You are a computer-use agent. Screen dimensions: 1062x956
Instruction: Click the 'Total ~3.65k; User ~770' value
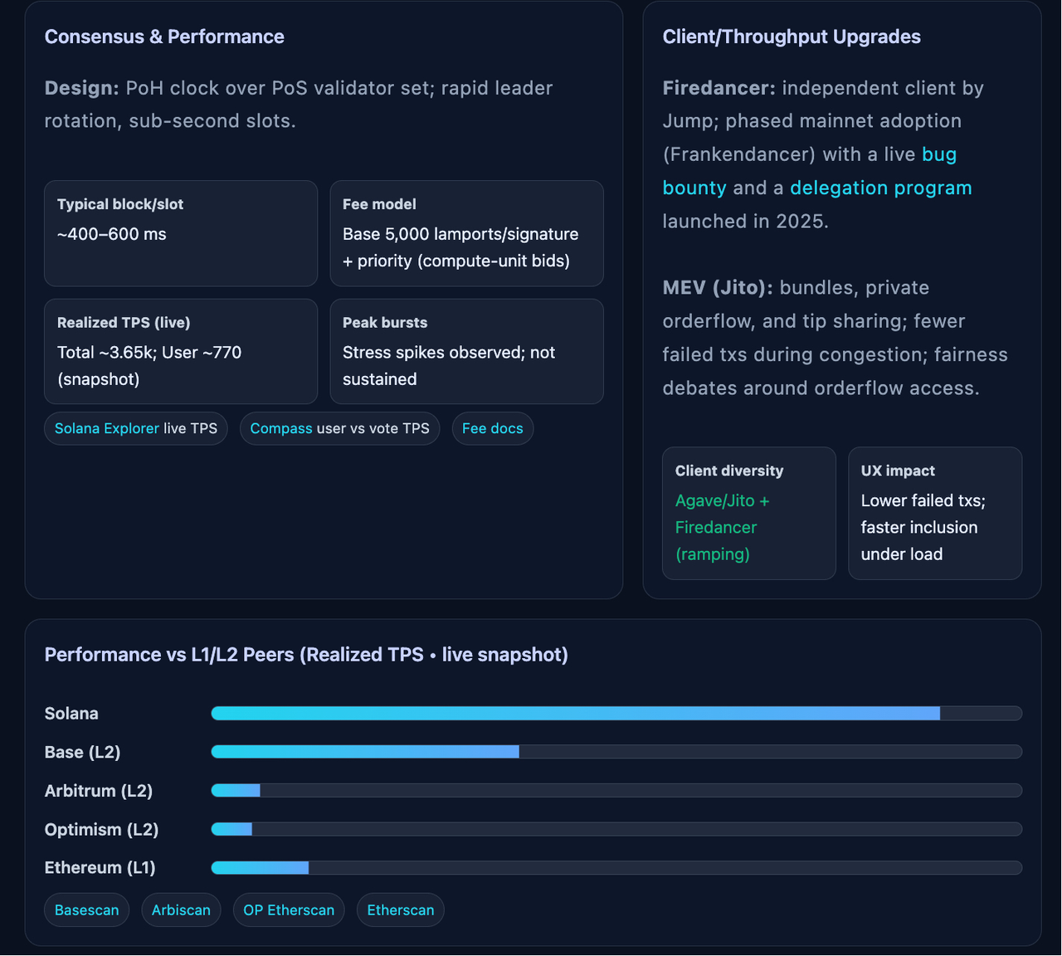click(149, 353)
